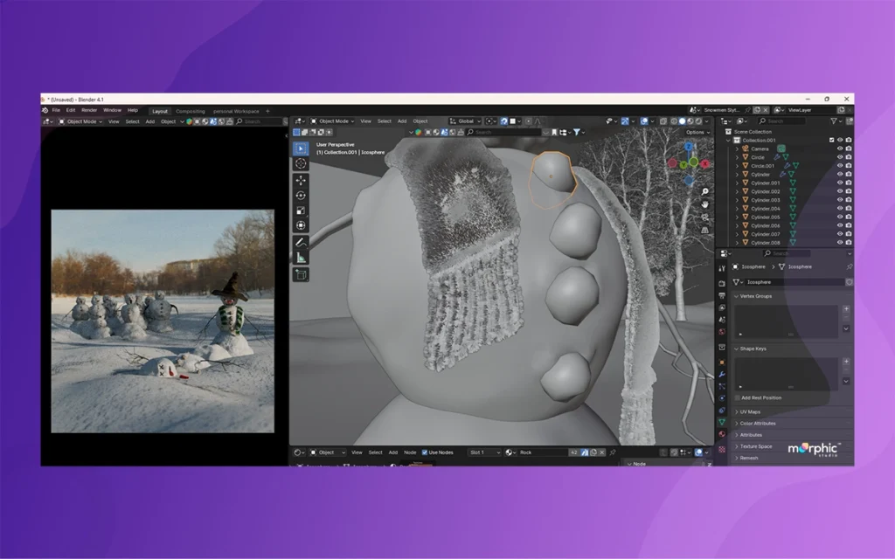Screen dimensions: 895x559
Task: Switch to Compositing workspace tab
Action: (x=190, y=111)
